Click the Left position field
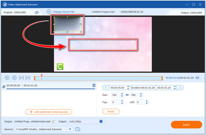The width and height of the screenshot is (206, 135). click(x=140, y=102)
